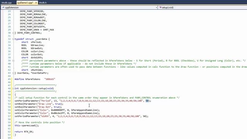Screen dimensions: 247x139
Task: Click UserDataPtr on line 43
Action: coord(40,73)
